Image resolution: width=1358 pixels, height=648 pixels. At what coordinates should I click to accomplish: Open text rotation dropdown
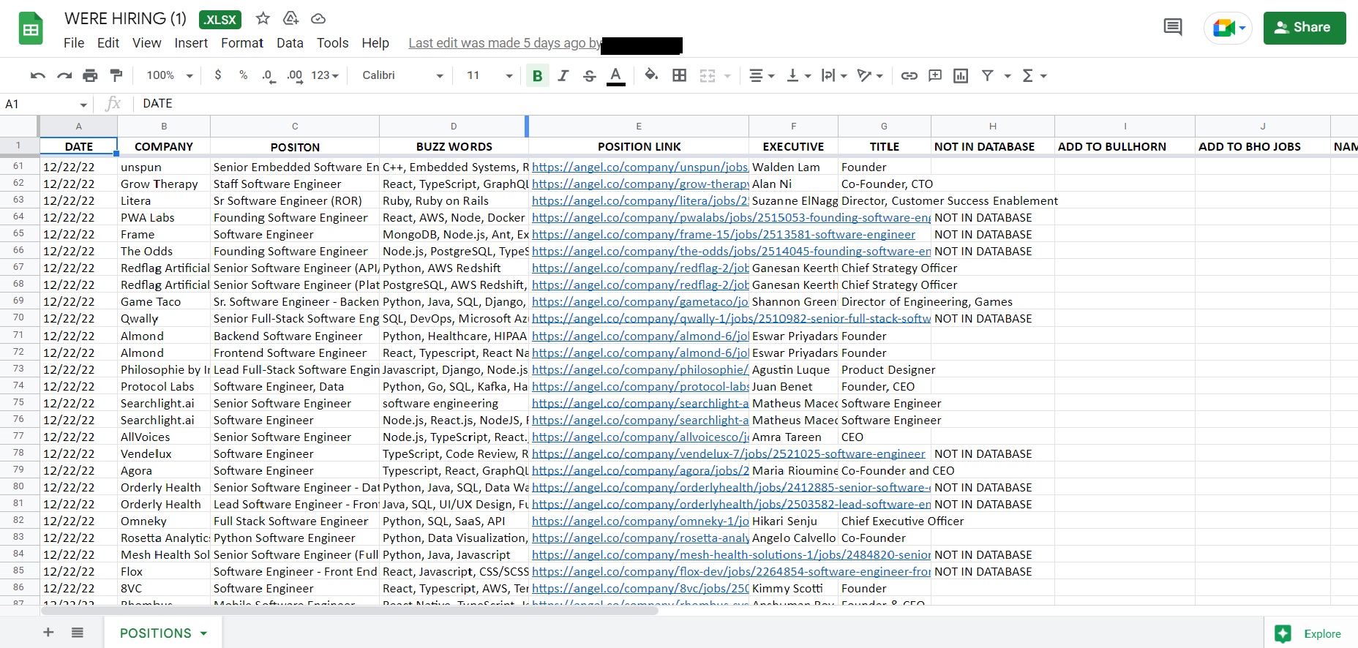point(870,75)
